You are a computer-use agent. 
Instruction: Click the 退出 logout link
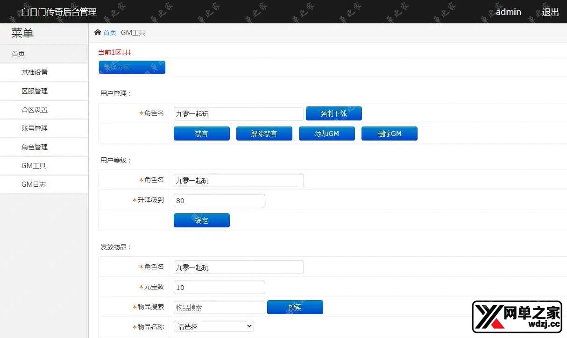click(x=550, y=12)
